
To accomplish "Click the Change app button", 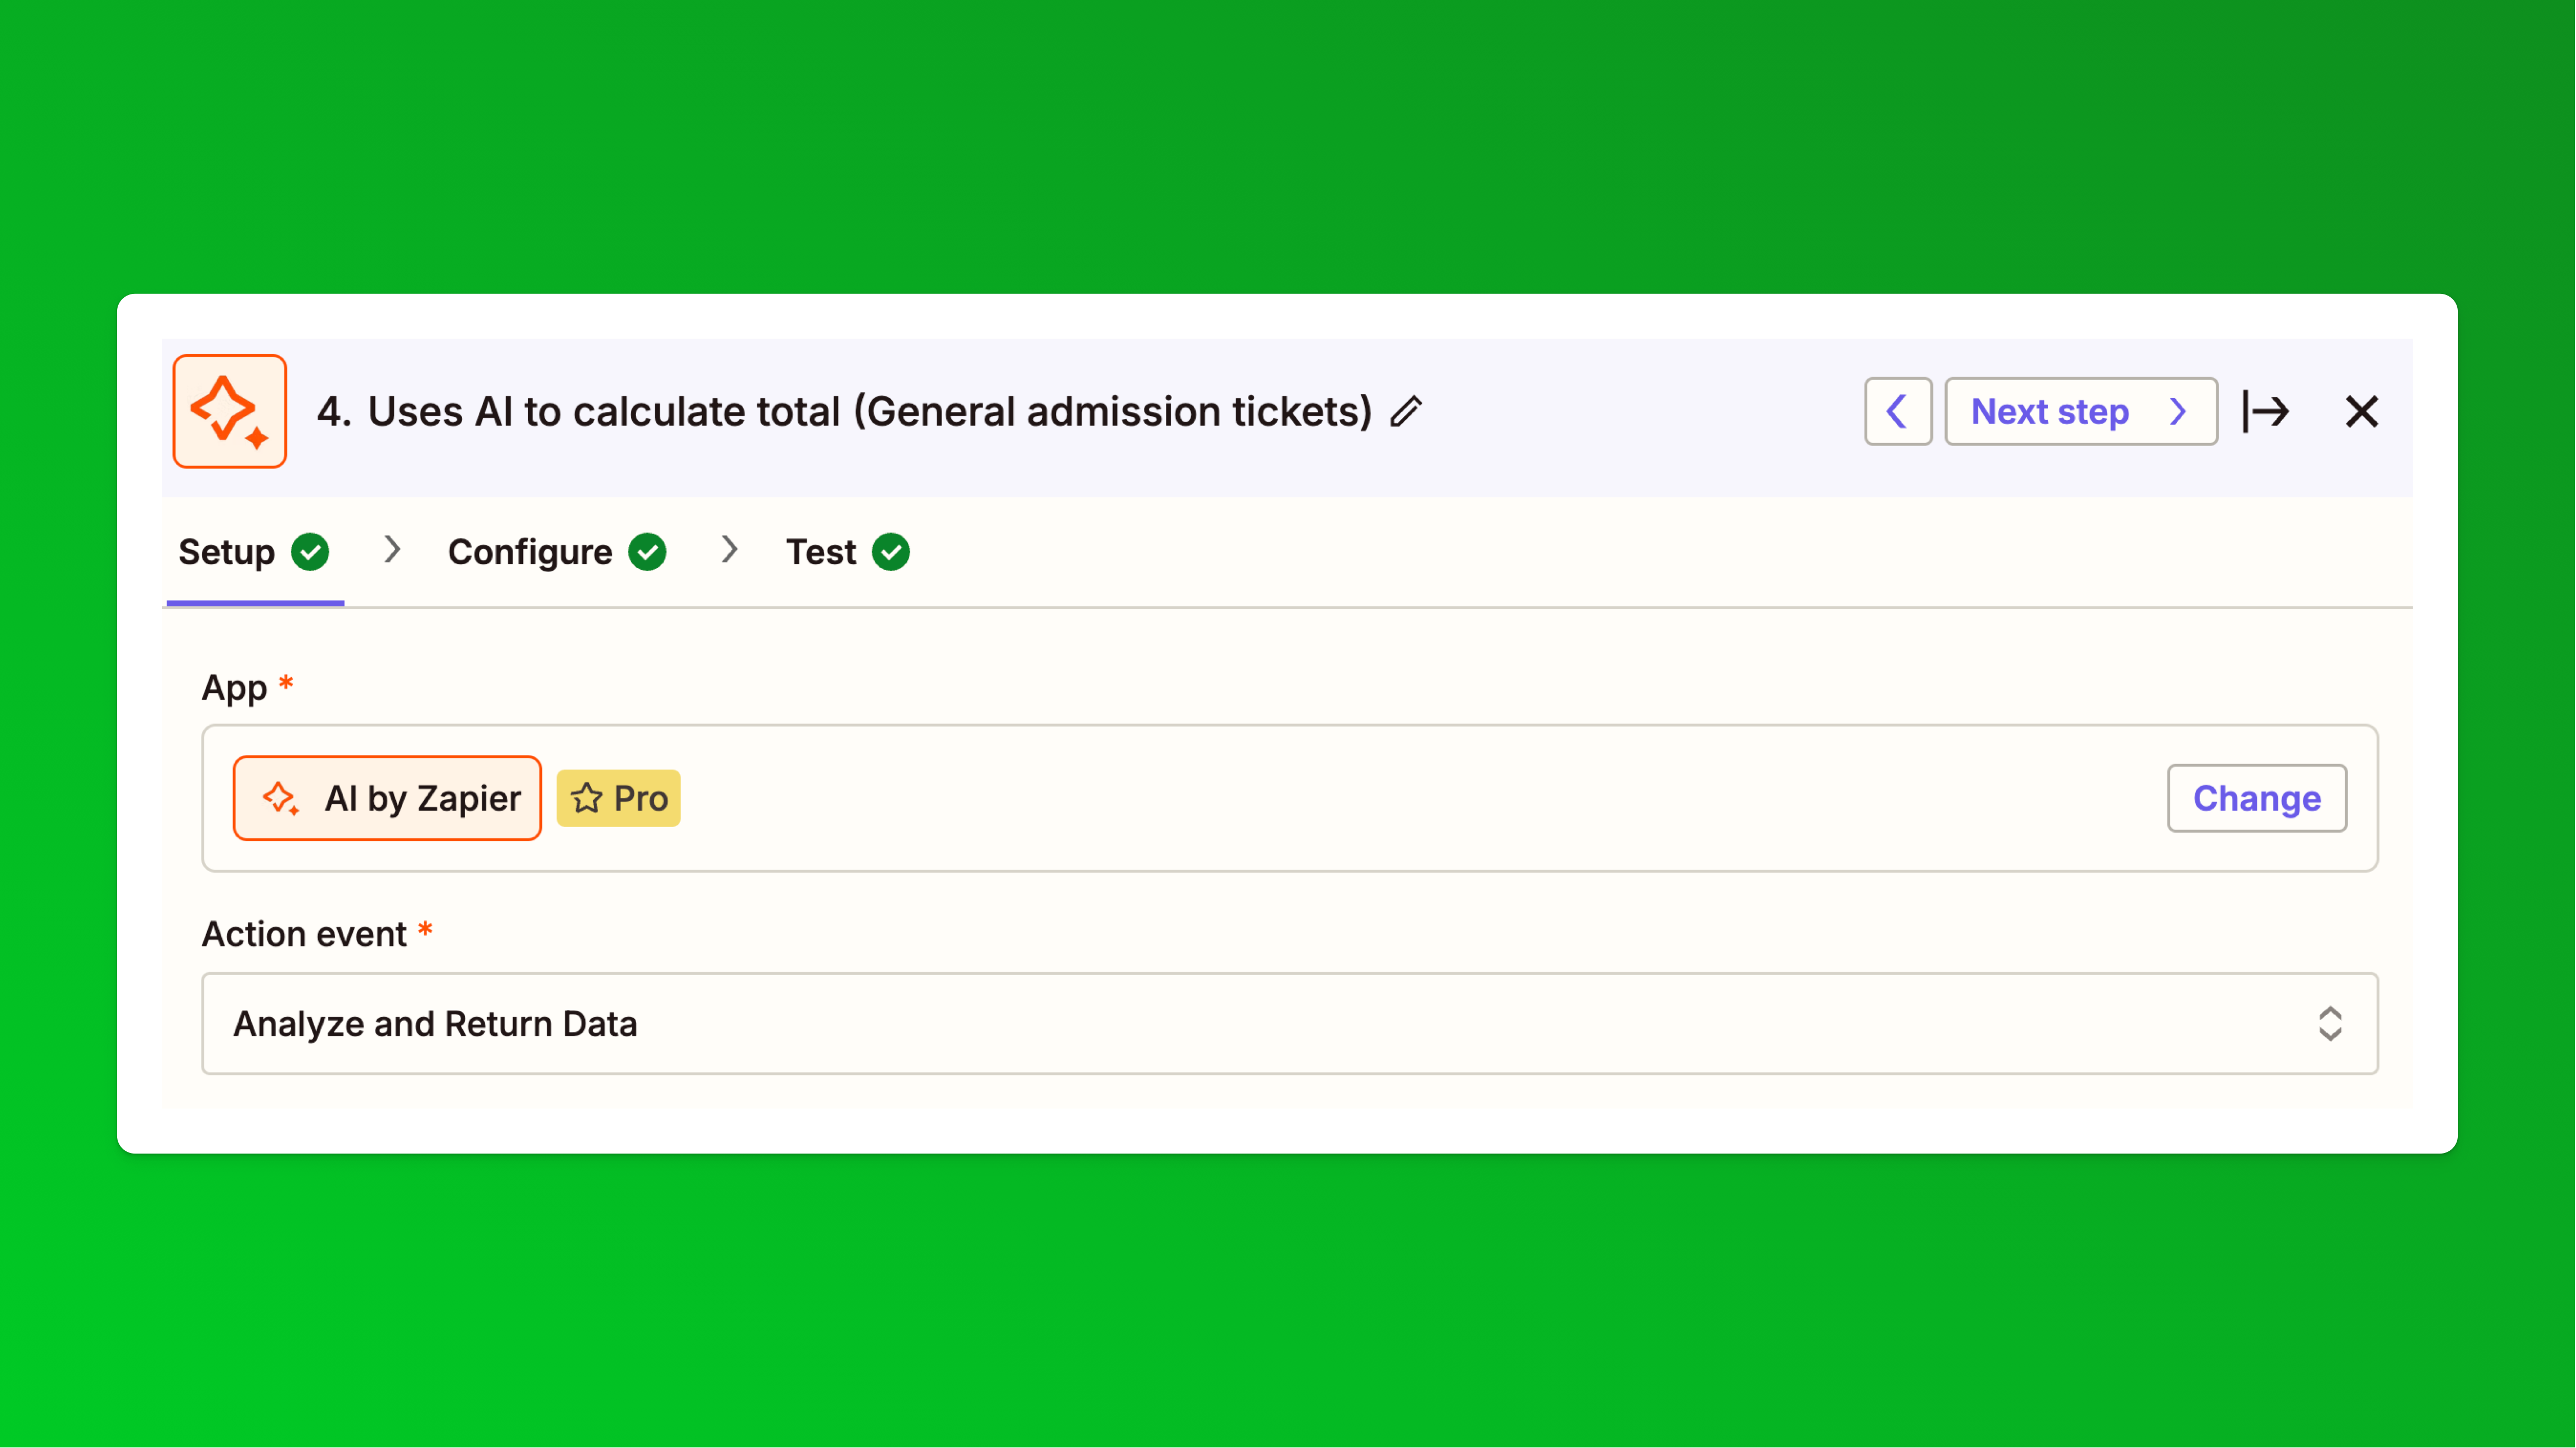I will point(2257,798).
